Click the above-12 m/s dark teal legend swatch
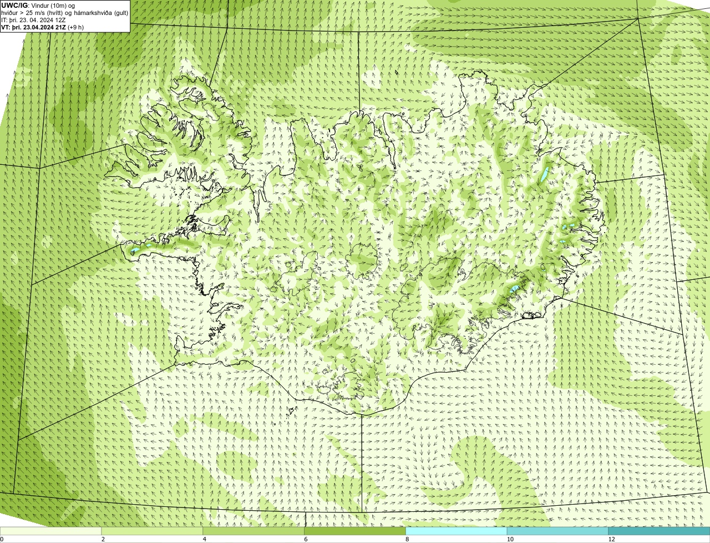710x543 pixels. coord(659,531)
